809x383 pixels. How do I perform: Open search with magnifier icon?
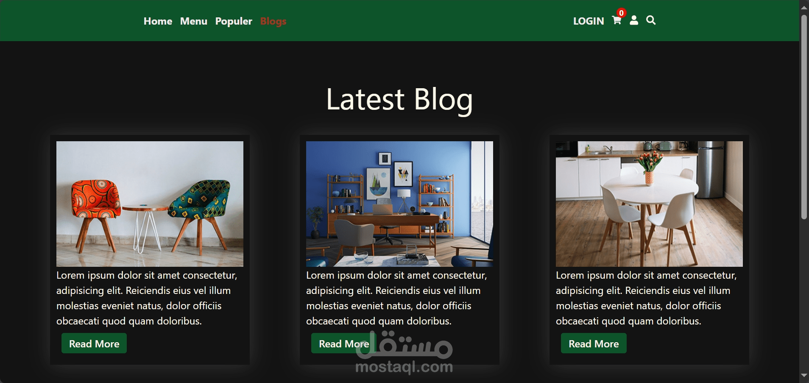651,20
